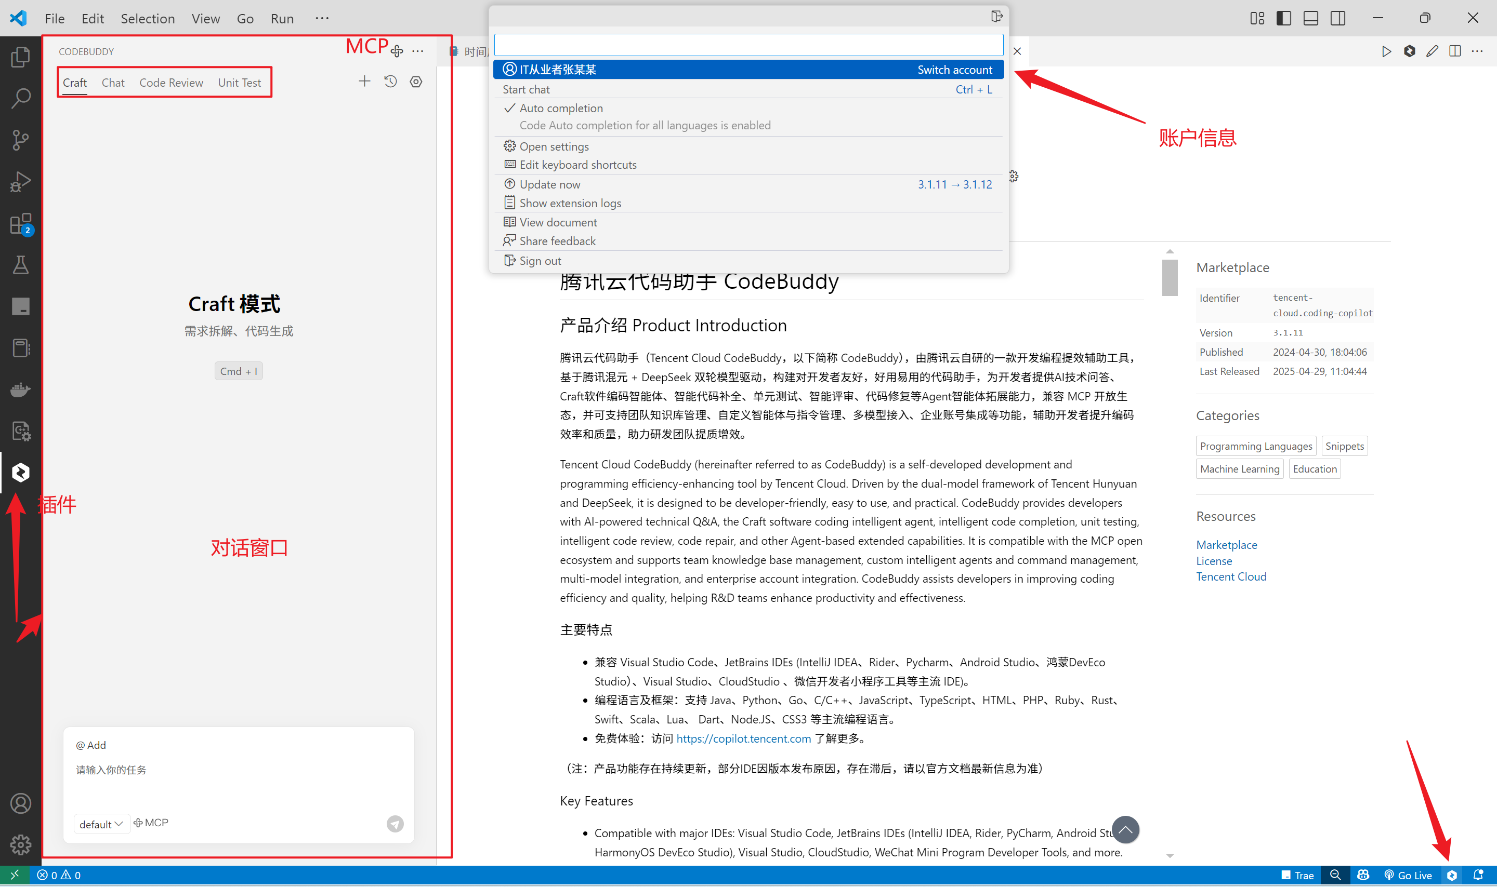Open Marketplace link under Resources
Screen dimensions: 1497x887
[x=1226, y=545]
